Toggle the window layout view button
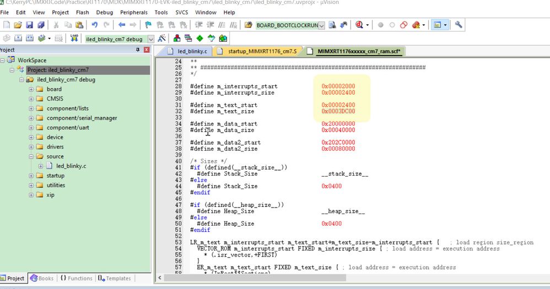This screenshot has height=289, width=550. coord(437,25)
